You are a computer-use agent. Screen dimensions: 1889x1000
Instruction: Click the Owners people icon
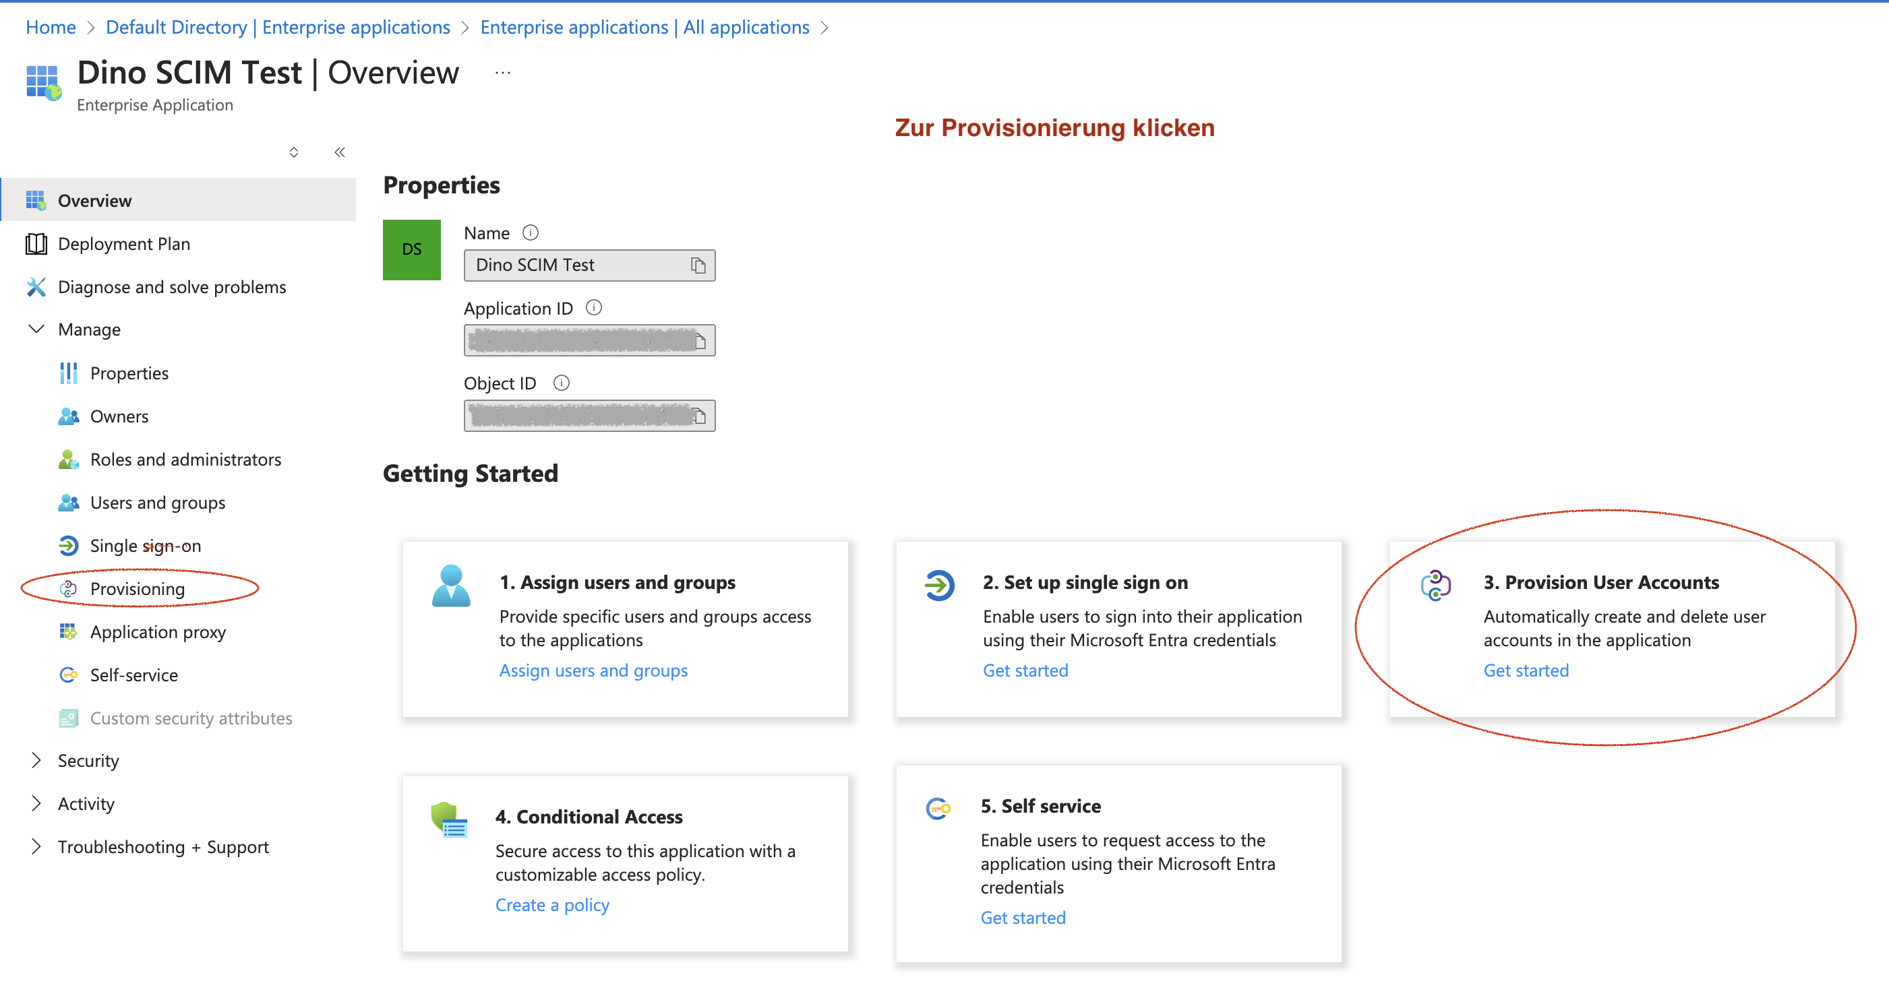click(68, 416)
